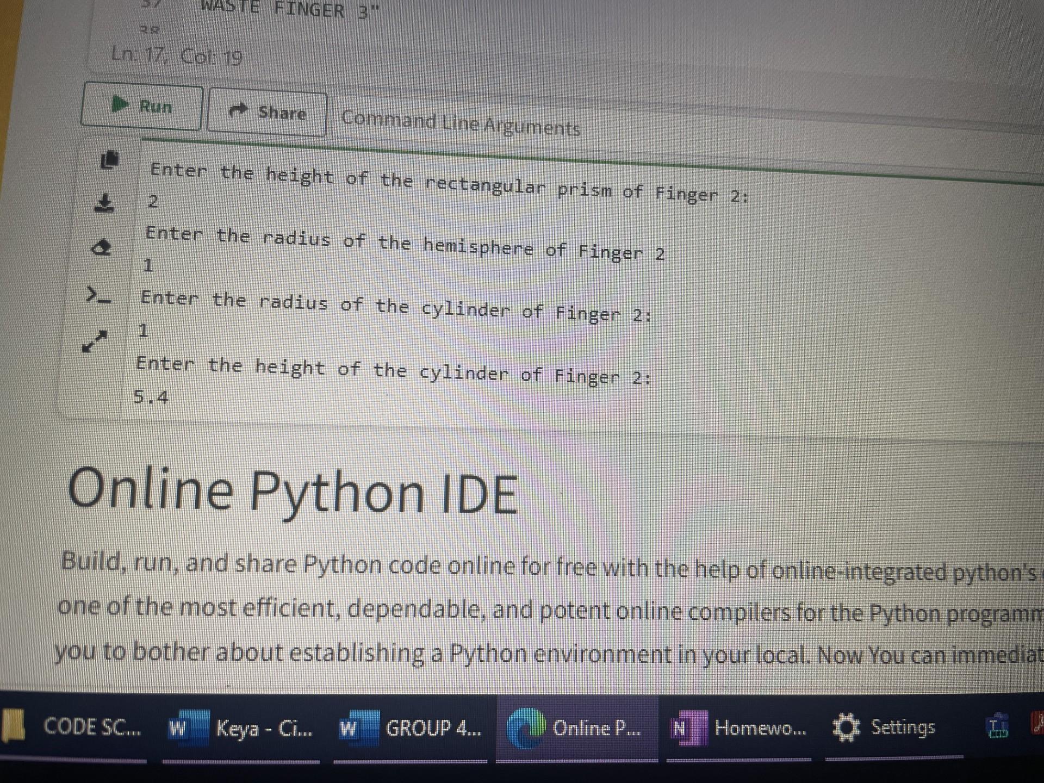This screenshot has width=1044, height=783.
Task: Click the line 'Enter the radius of the cylinder of Finger 2:'
Action: pyautogui.click(x=396, y=306)
